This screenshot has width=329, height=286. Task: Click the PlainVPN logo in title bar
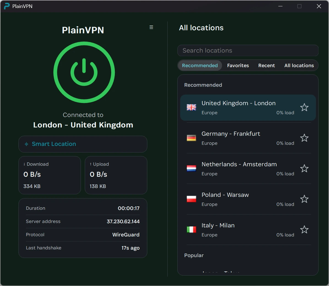click(7, 6)
